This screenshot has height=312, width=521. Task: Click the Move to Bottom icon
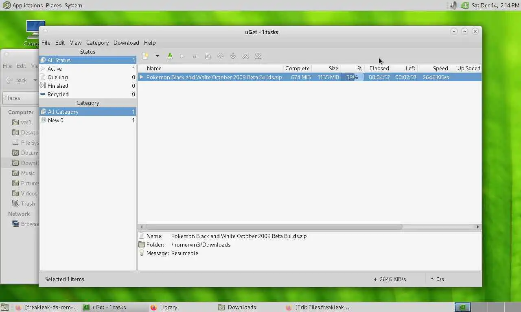pyautogui.click(x=258, y=56)
